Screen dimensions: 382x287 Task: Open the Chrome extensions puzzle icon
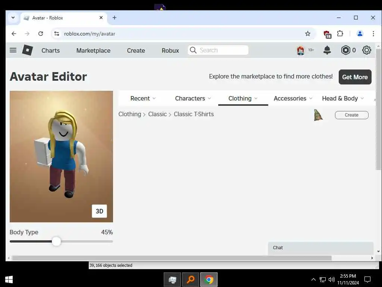click(x=340, y=34)
